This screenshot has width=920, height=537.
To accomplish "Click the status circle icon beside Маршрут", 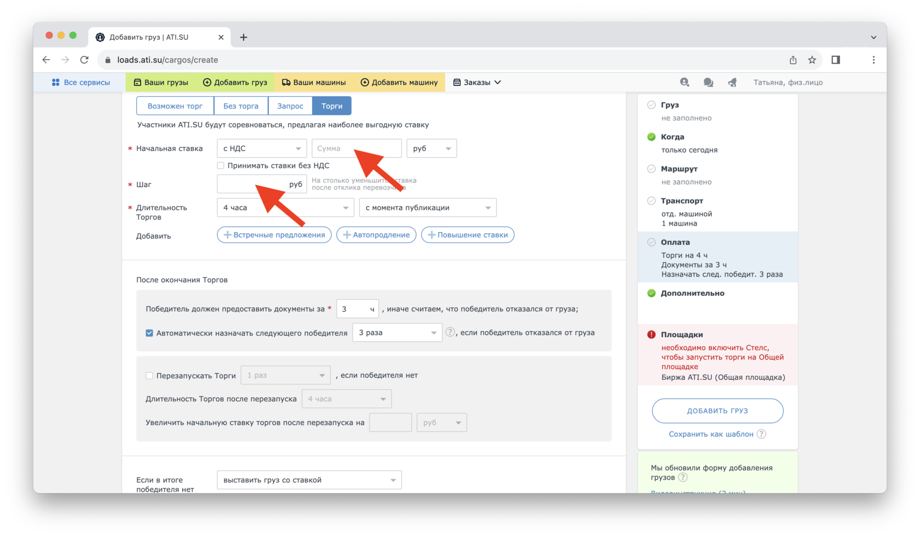I will pos(651,169).
